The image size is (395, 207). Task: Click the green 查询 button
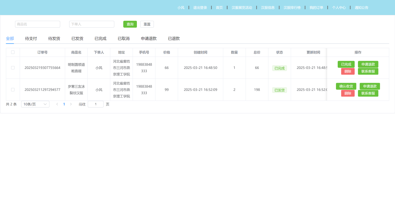[130, 24]
